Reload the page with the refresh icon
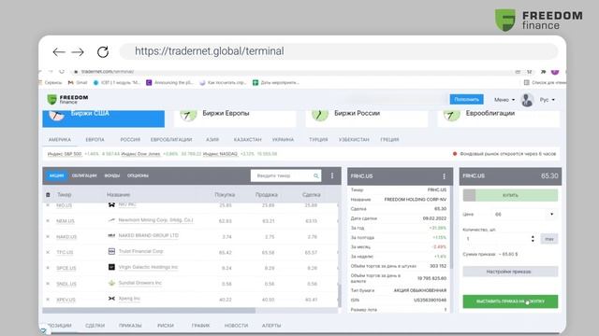The height and width of the screenshot is (336, 599). [103, 52]
